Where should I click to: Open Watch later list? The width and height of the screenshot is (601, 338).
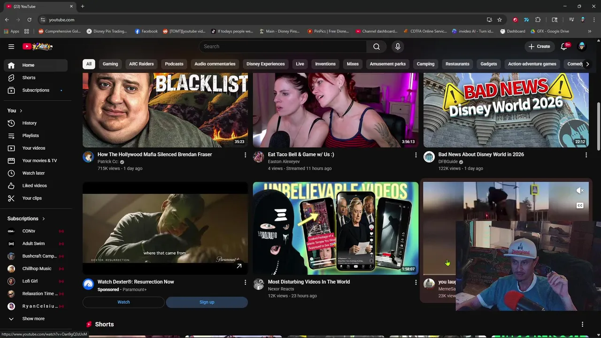click(x=36, y=173)
